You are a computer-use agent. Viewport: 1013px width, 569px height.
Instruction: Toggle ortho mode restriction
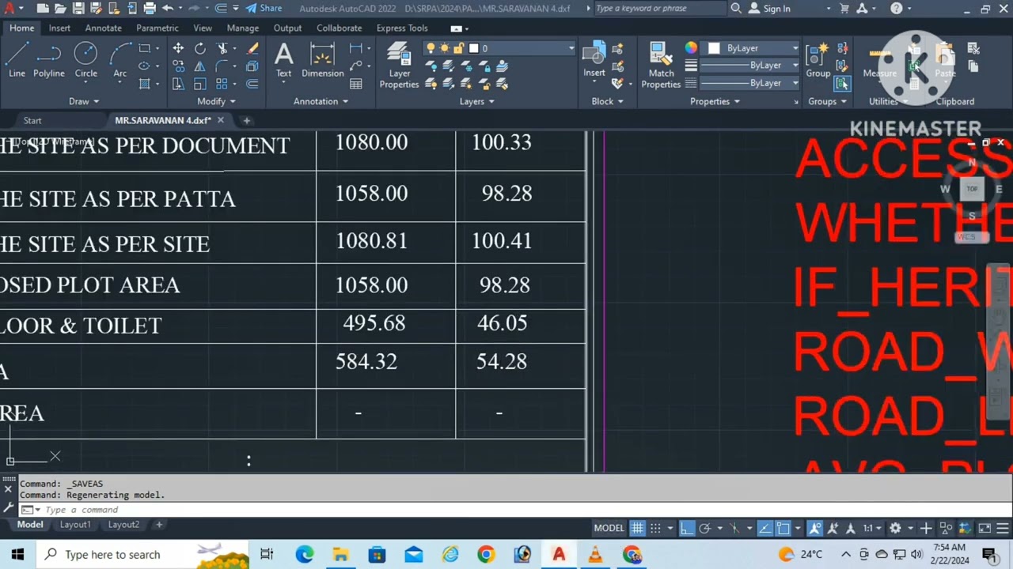pos(686,528)
